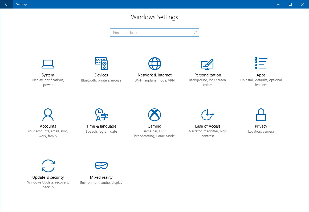This screenshot has height=212, width=309.
Task: Click 'Speech, region, date' text
Action: [x=101, y=131]
